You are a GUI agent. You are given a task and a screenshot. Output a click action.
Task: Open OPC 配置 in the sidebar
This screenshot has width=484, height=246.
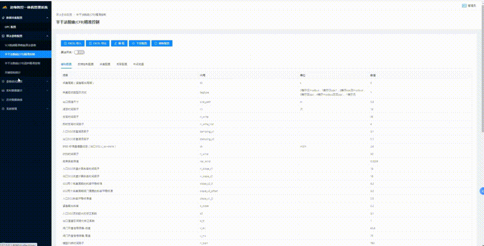(10, 26)
